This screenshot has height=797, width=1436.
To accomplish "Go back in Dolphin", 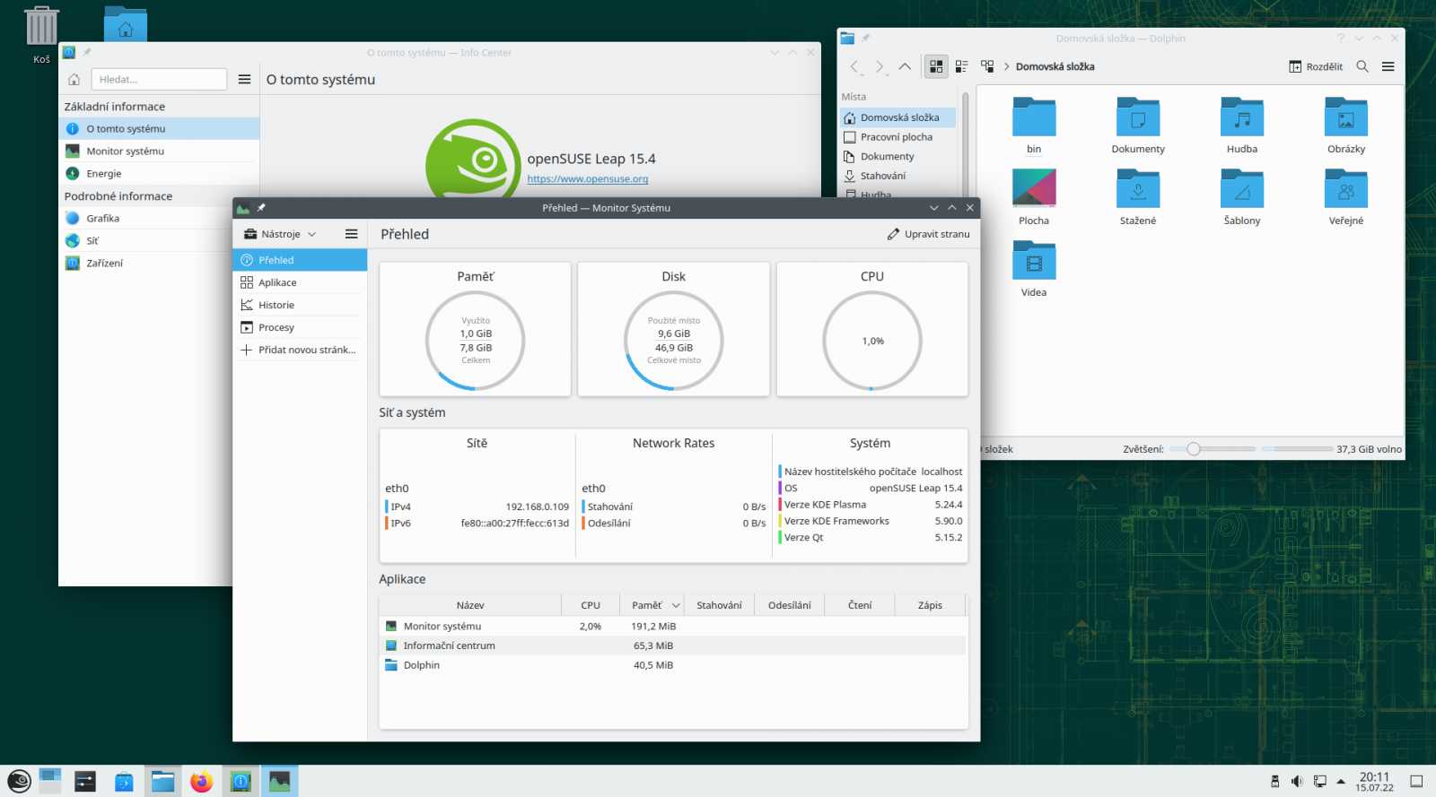I will click(854, 66).
